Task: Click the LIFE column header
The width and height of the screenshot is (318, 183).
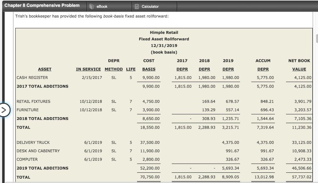Action: (131, 69)
